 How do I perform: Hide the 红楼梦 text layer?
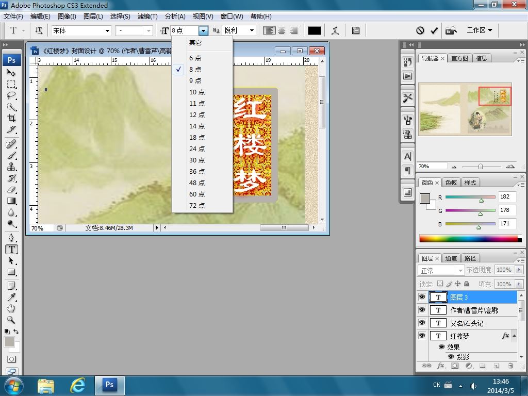tap(422, 336)
